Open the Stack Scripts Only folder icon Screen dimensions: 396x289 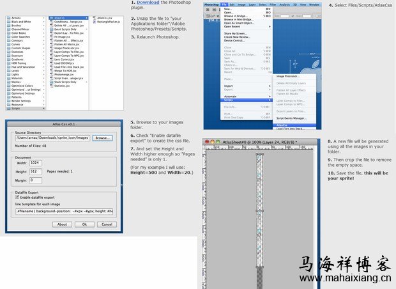pyautogui.click(x=52, y=82)
